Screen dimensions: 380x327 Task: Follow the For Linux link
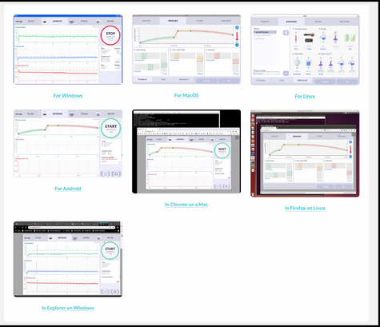[x=305, y=96]
